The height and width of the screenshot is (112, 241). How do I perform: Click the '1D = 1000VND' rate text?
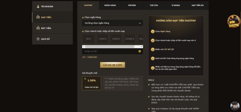[89, 57]
